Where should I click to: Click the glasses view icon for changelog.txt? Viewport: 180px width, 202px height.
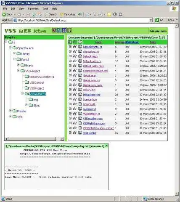(75, 51)
